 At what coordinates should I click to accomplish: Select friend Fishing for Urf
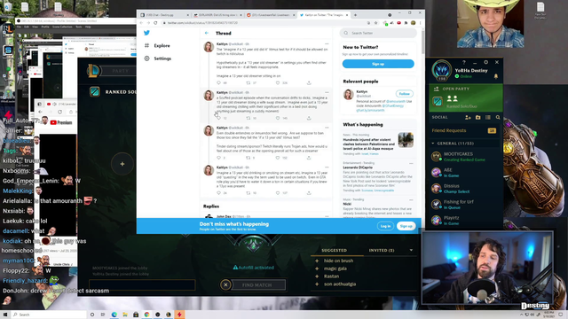pyautogui.click(x=465, y=205)
